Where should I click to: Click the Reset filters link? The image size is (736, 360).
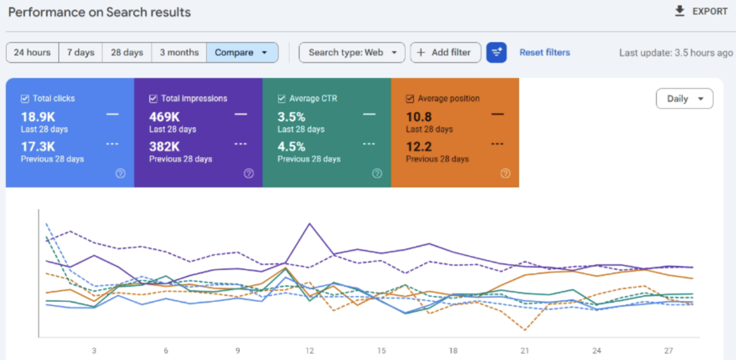[544, 52]
